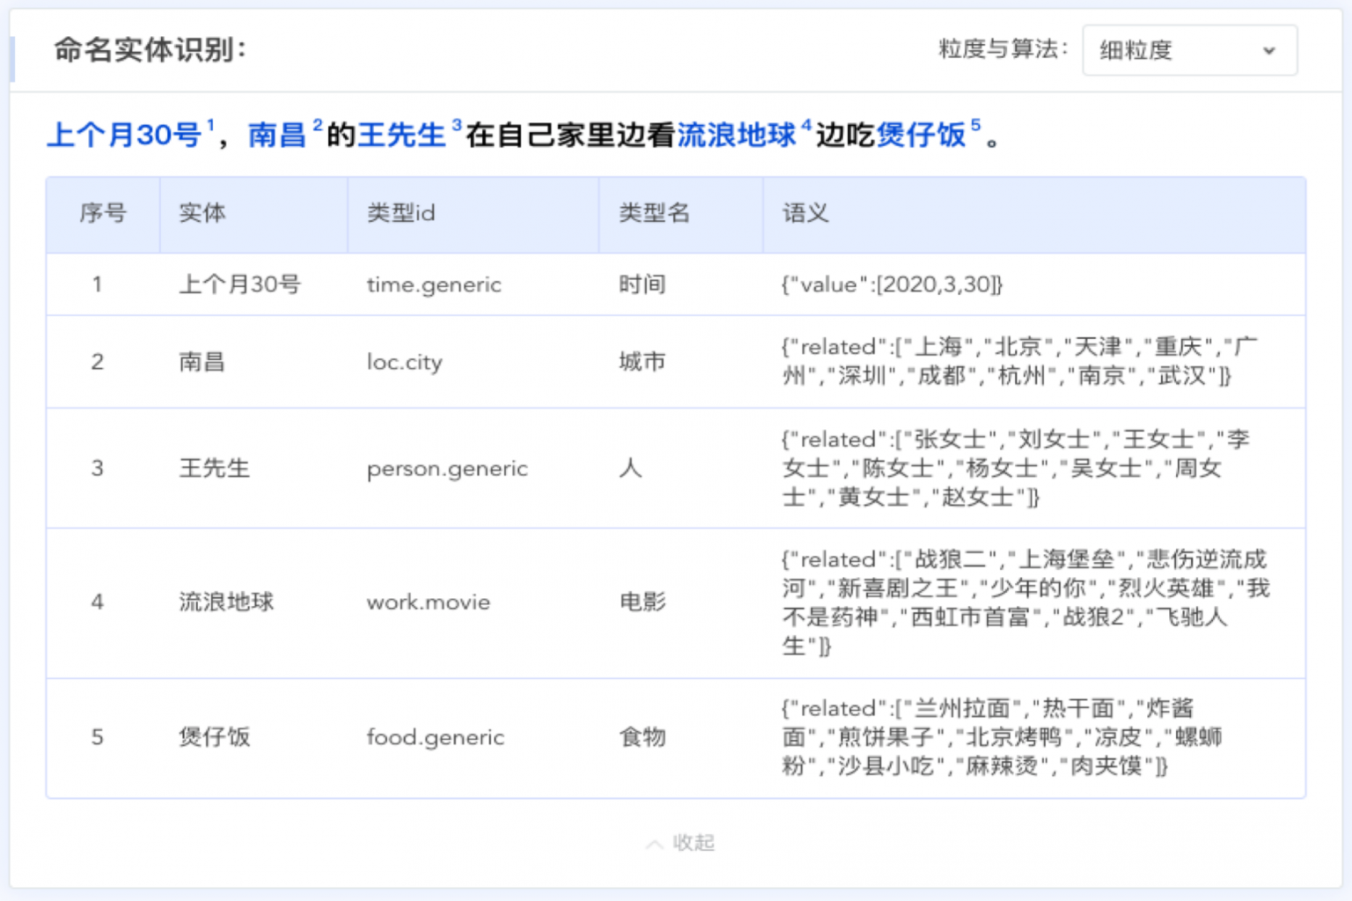The width and height of the screenshot is (1352, 901).
Task: Open the 粒度与算法 granularity dropdown
Action: pos(1188,51)
